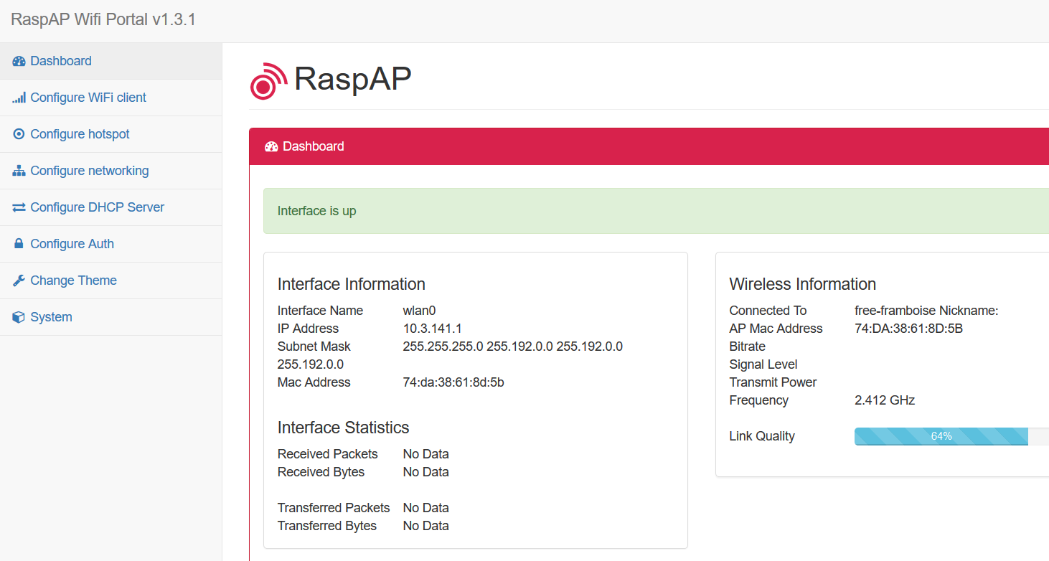1049x561 pixels.
Task: Open the Configure Auth settings
Action: [x=72, y=244]
